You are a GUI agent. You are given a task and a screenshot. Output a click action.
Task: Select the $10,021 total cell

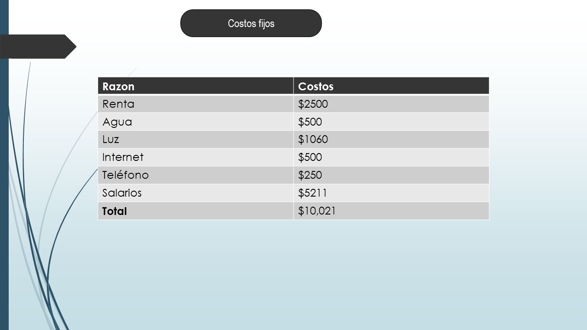pyautogui.click(x=391, y=211)
